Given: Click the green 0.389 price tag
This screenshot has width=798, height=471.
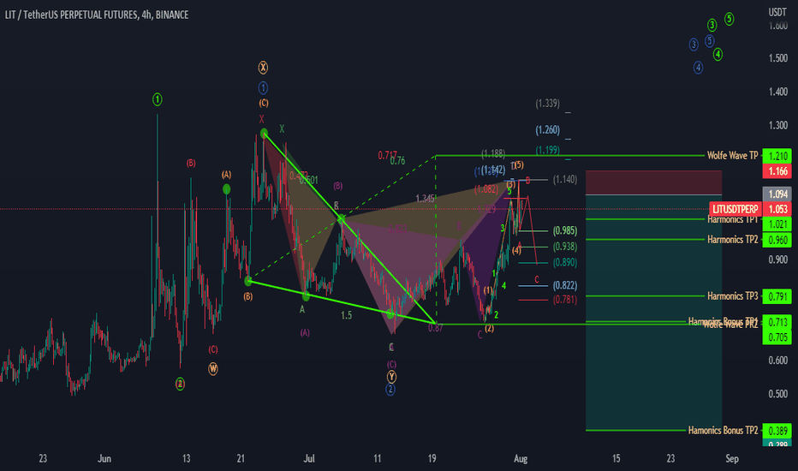Looking at the screenshot, I should tap(777, 431).
